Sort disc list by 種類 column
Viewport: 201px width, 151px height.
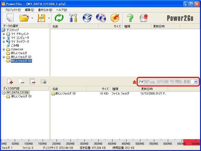click(125, 89)
